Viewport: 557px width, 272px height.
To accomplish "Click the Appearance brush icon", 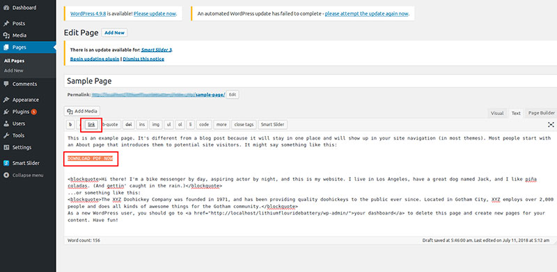I will (6, 100).
